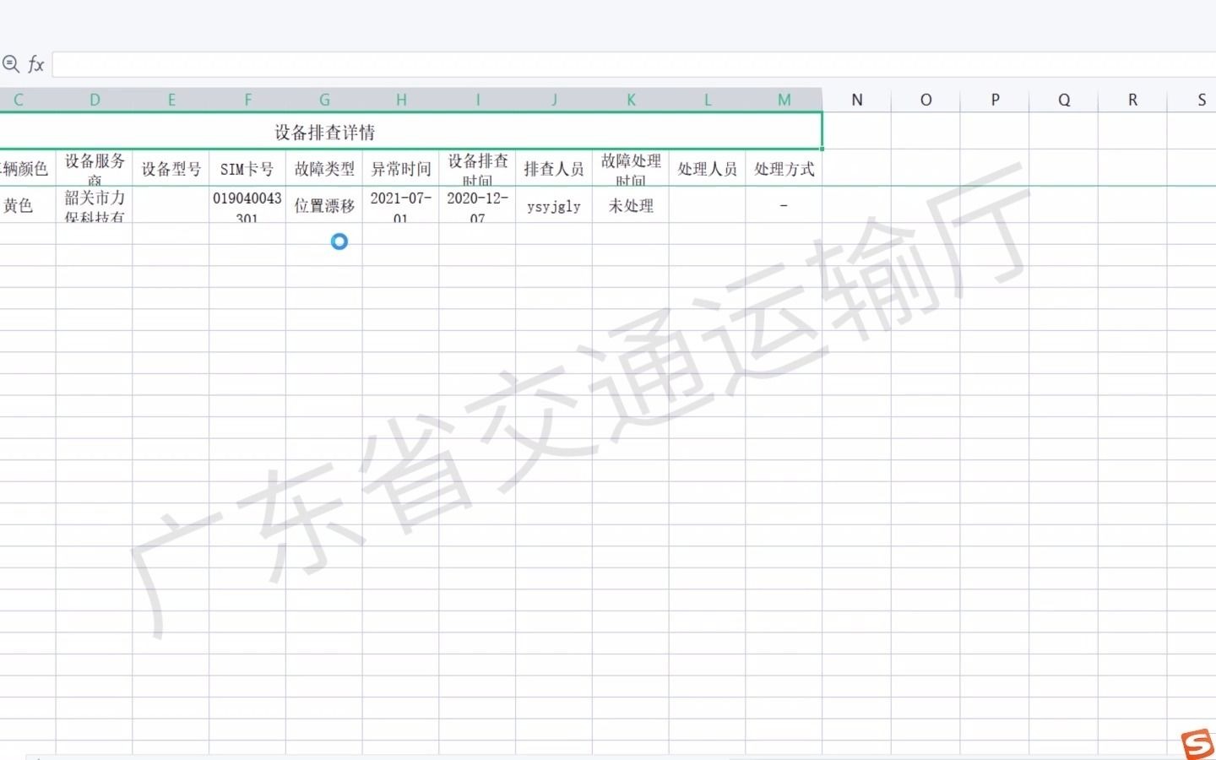Click the 排查人员 header cell

(554, 169)
